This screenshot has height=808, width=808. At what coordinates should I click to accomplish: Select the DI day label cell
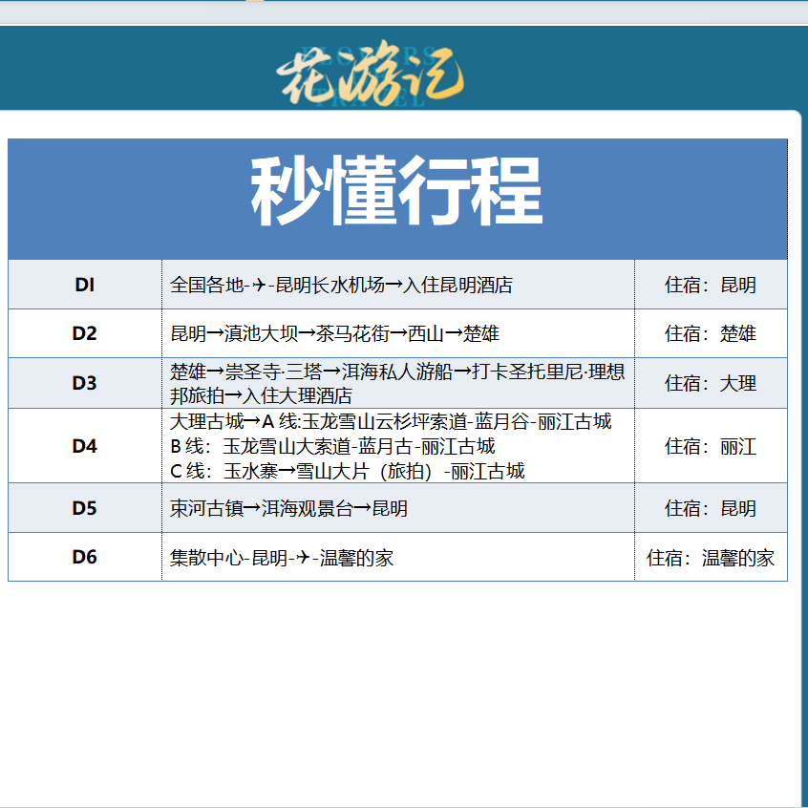(x=85, y=285)
